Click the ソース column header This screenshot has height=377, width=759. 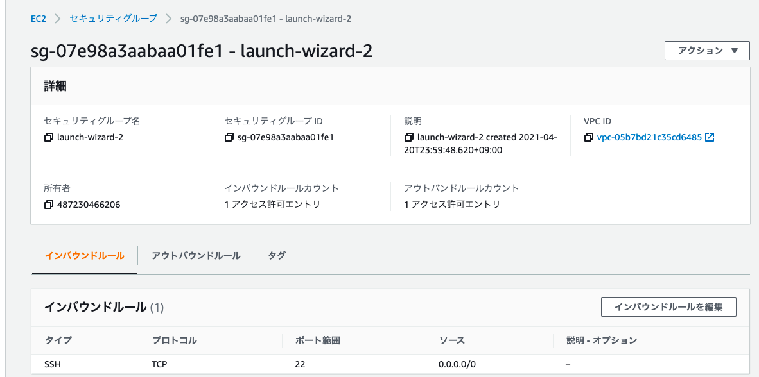tap(451, 340)
